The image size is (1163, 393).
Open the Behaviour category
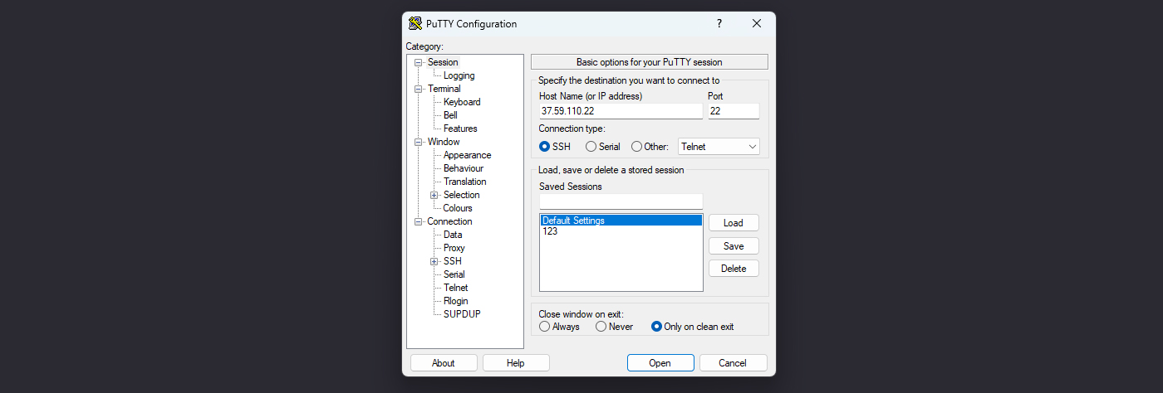464,168
